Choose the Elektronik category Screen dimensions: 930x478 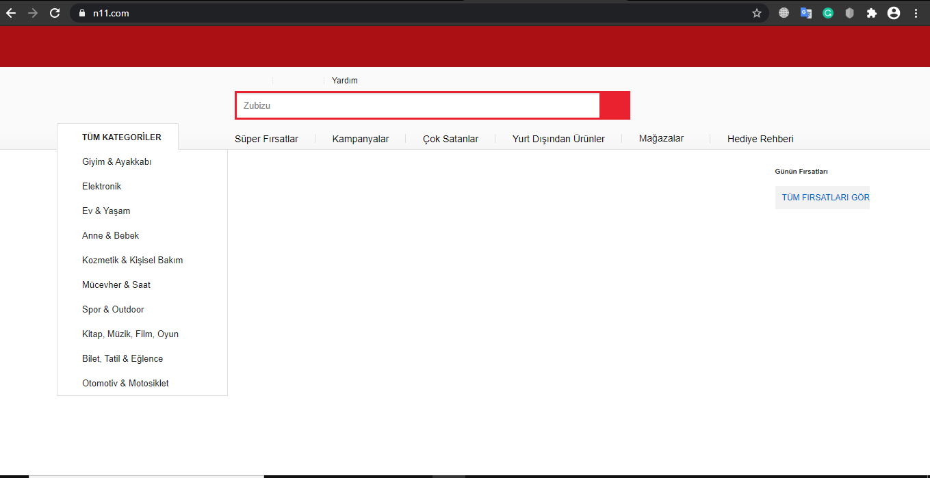pos(101,187)
